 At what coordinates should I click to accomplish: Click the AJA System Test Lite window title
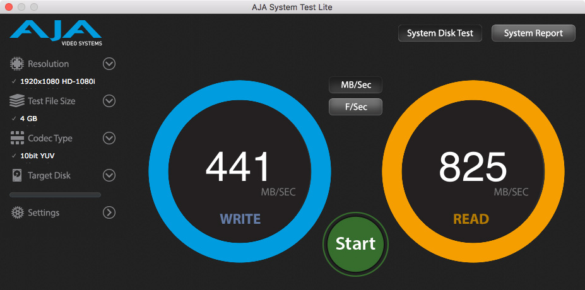[292, 7]
